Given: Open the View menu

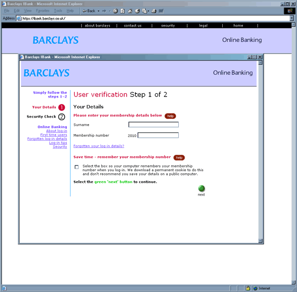Looking at the screenshot, I should (28, 11).
